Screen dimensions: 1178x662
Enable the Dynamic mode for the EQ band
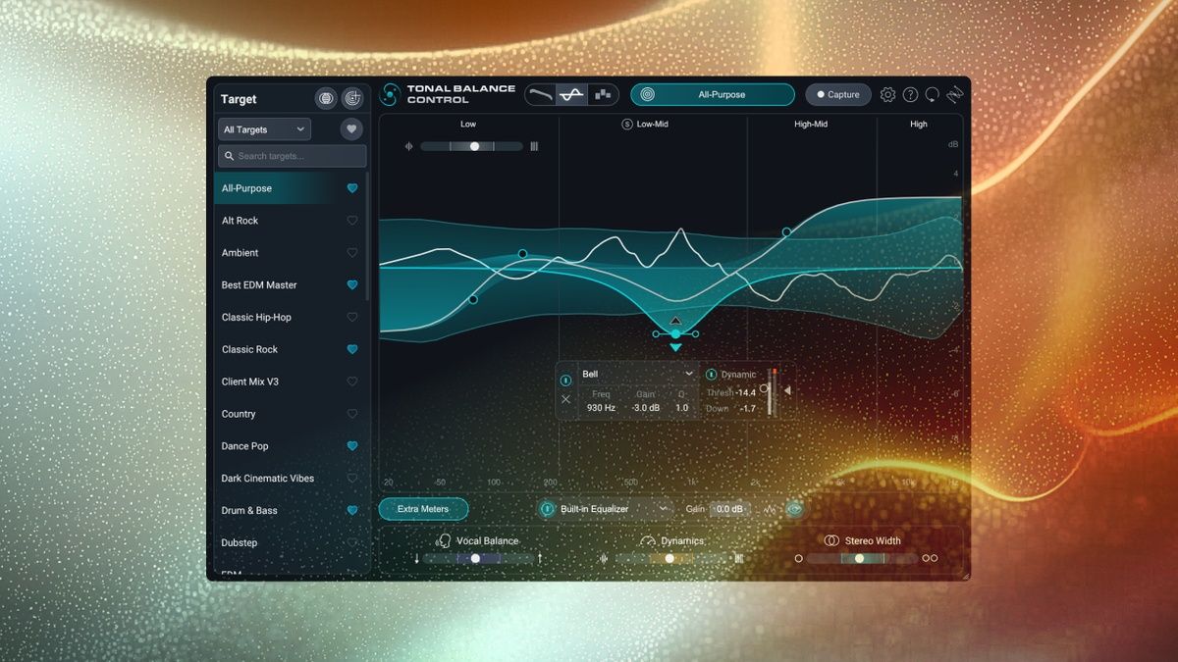click(x=710, y=374)
